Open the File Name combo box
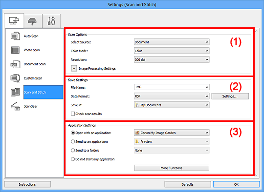 click(172, 87)
